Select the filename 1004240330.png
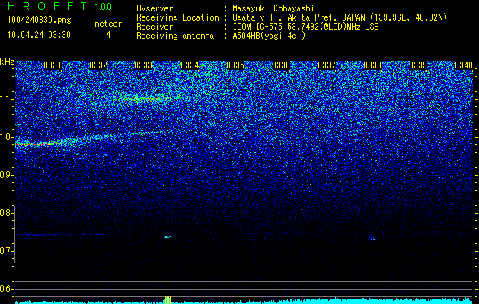Image resolution: width=479 pixels, height=304 pixels. pos(40,21)
